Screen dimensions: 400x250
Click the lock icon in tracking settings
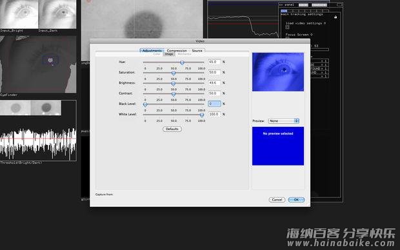coord(335,17)
